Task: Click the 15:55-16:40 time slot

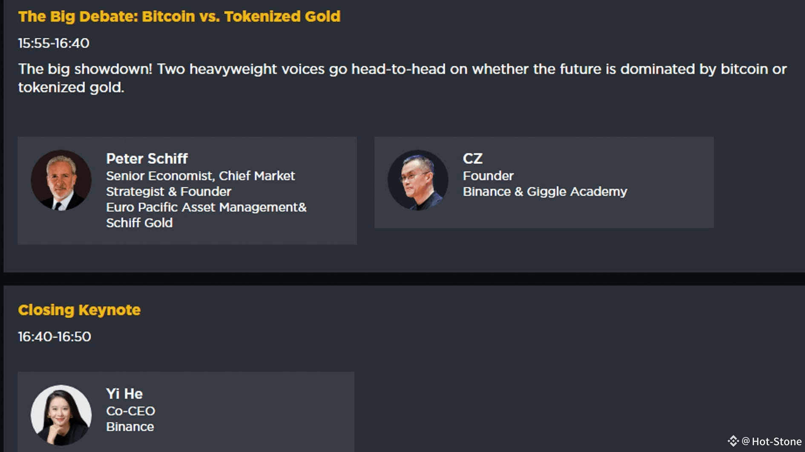Action: 54,43
